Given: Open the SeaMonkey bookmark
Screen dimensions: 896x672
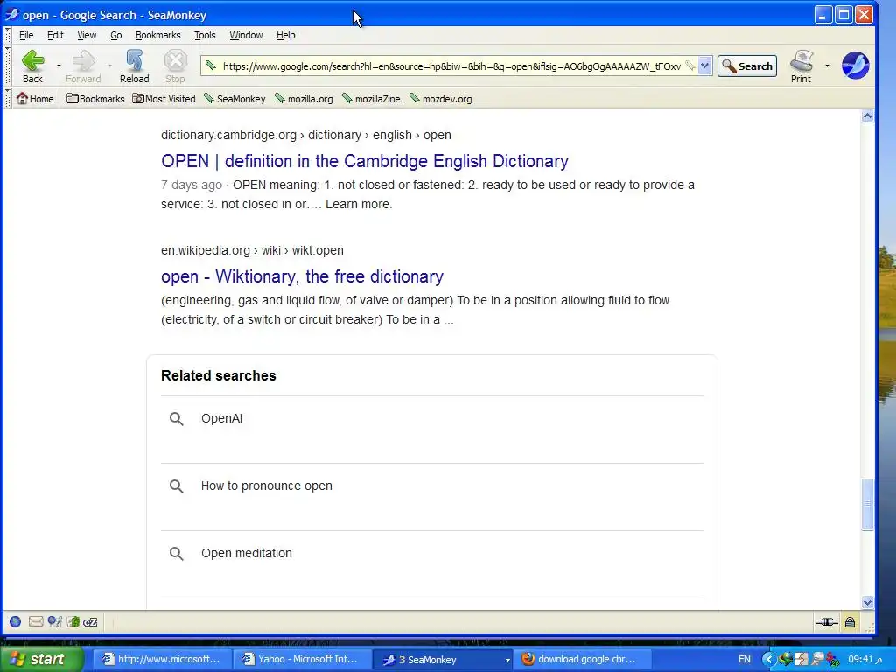Looking at the screenshot, I should click(234, 98).
